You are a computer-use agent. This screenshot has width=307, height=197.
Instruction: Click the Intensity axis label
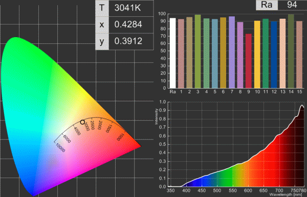coord(156,116)
